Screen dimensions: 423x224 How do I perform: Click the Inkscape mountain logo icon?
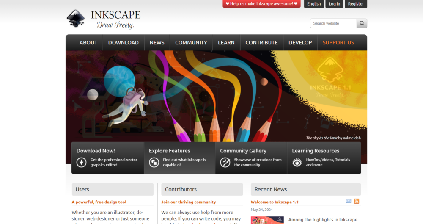tap(76, 18)
